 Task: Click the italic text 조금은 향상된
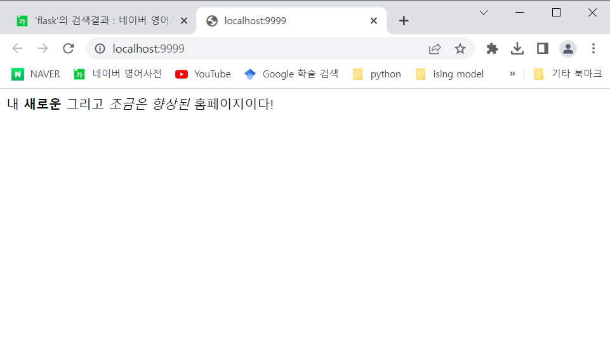(149, 104)
